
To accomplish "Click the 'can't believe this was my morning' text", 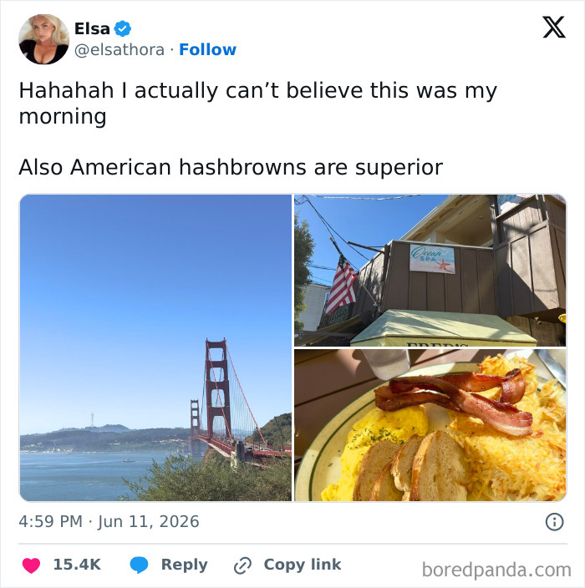I will (x=258, y=103).
